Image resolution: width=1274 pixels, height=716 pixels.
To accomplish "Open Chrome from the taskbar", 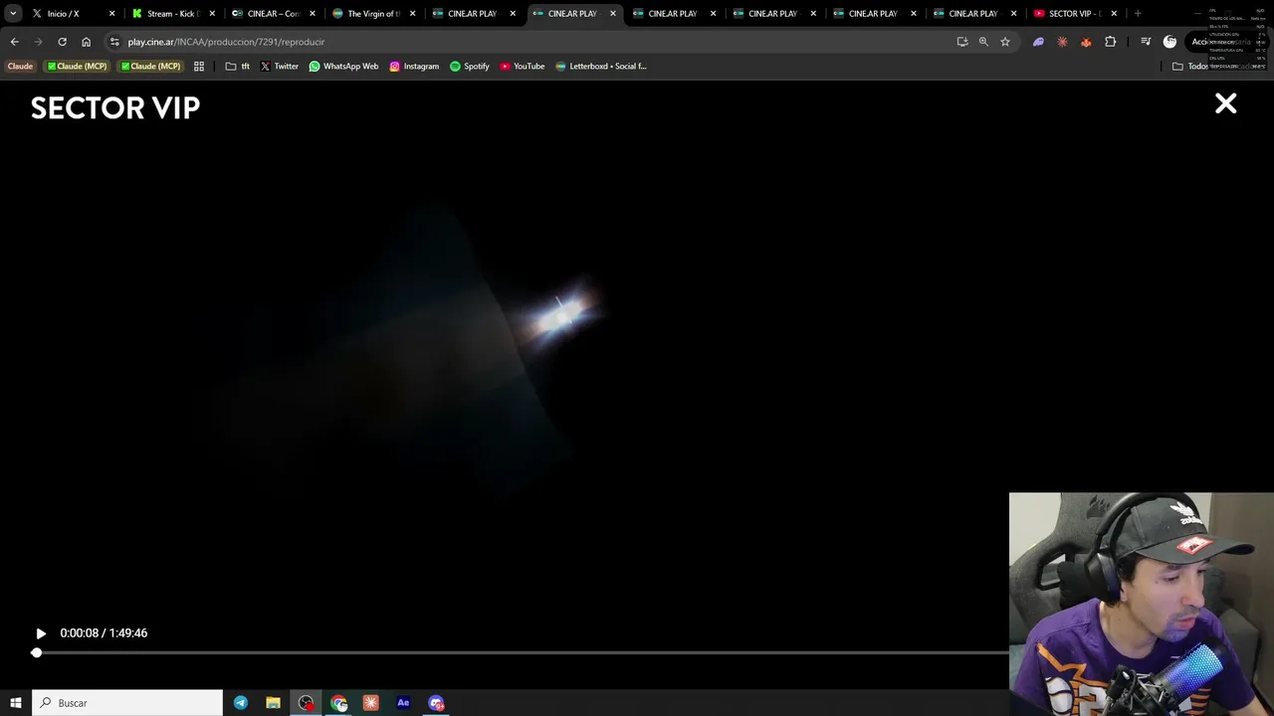I will (x=338, y=703).
